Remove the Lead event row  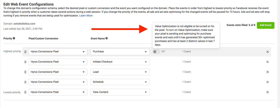[267, 72]
